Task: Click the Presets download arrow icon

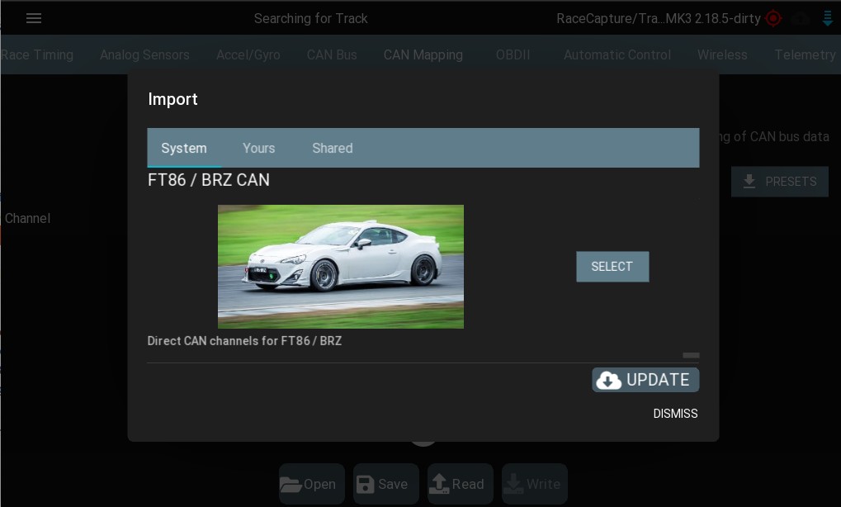Action: click(x=749, y=182)
